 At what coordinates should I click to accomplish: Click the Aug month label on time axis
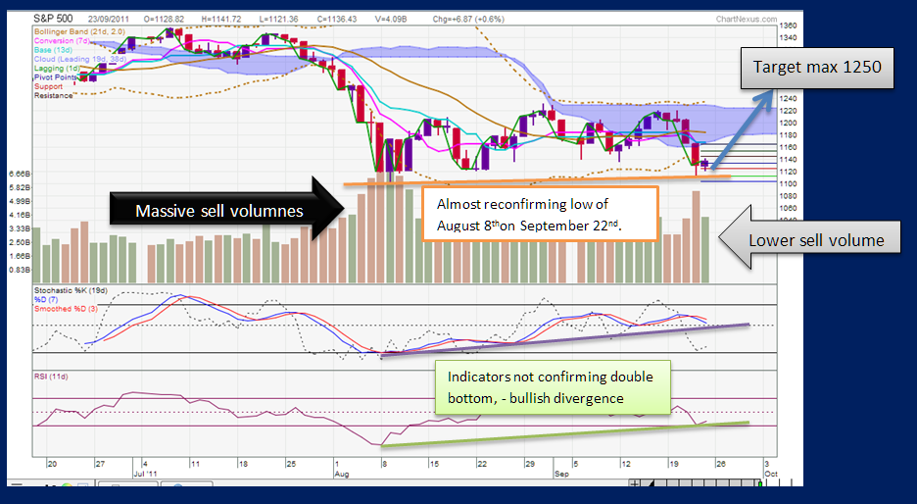[342, 474]
